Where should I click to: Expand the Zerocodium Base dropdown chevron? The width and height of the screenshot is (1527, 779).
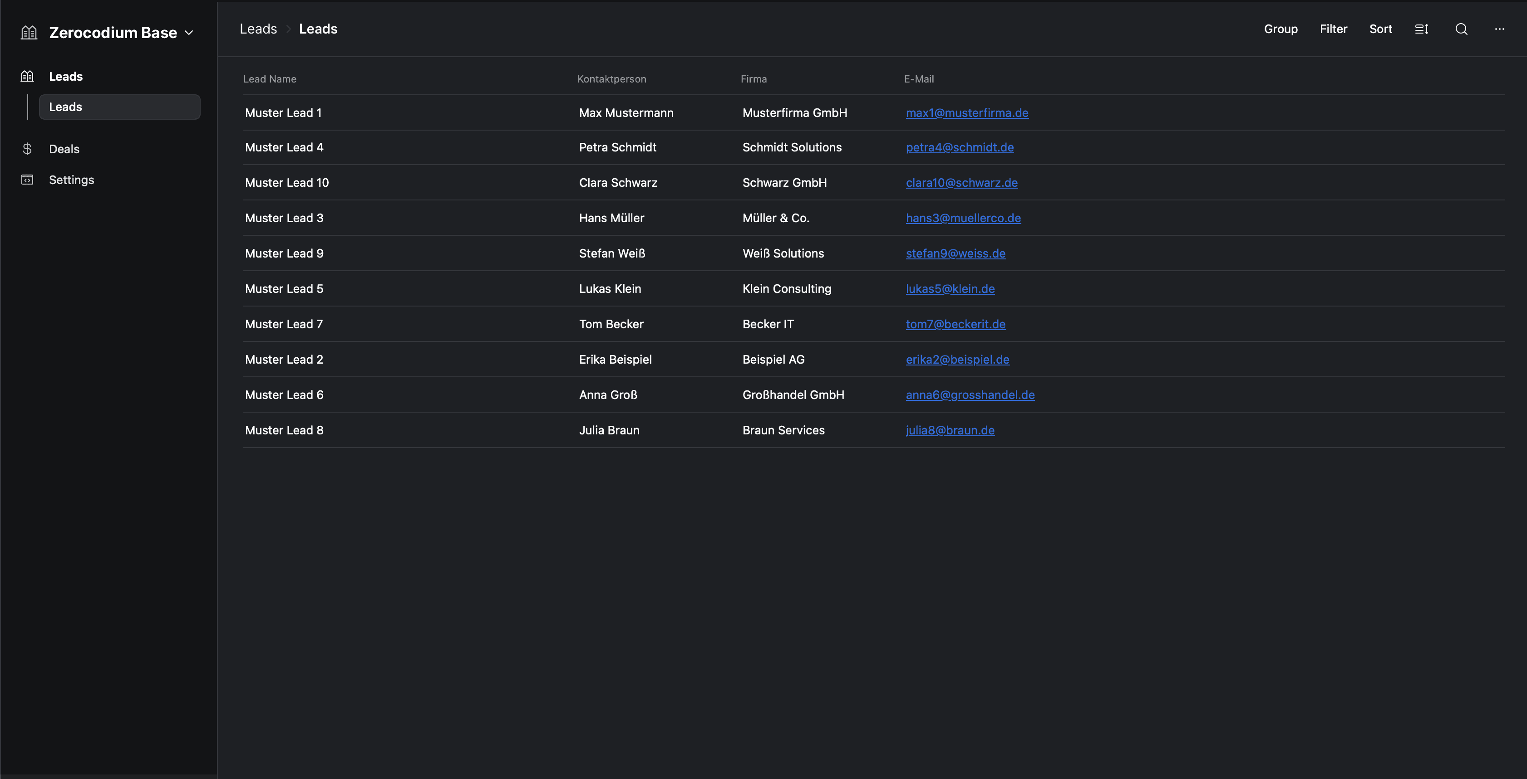(x=189, y=33)
